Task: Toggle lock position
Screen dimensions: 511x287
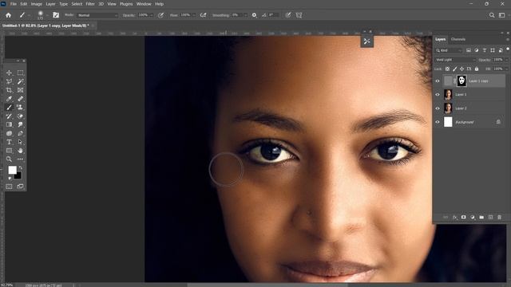Action: (x=461, y=69)
